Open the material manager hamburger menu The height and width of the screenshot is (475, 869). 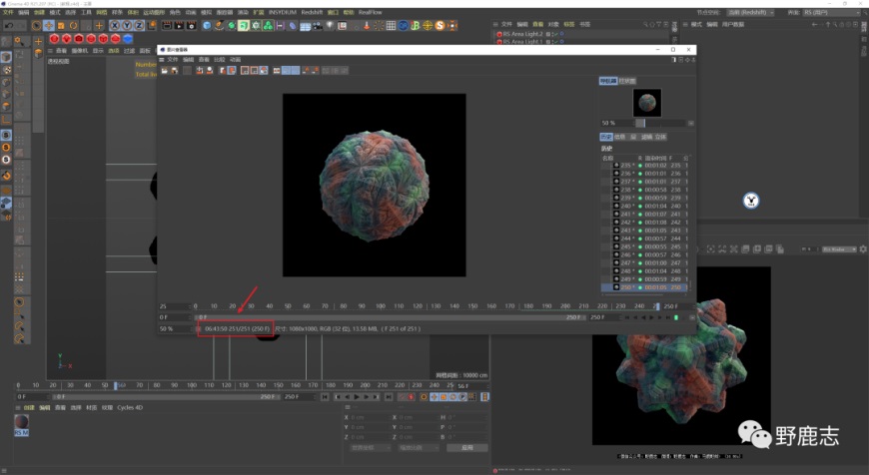point(18,407)
